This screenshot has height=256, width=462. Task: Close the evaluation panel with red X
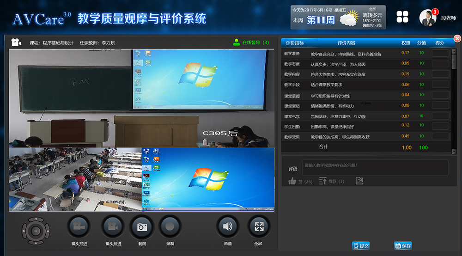[457, 38]
